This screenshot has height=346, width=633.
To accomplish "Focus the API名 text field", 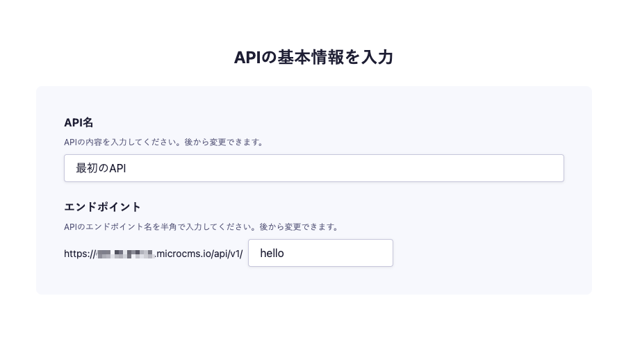I will click(313, 168).
